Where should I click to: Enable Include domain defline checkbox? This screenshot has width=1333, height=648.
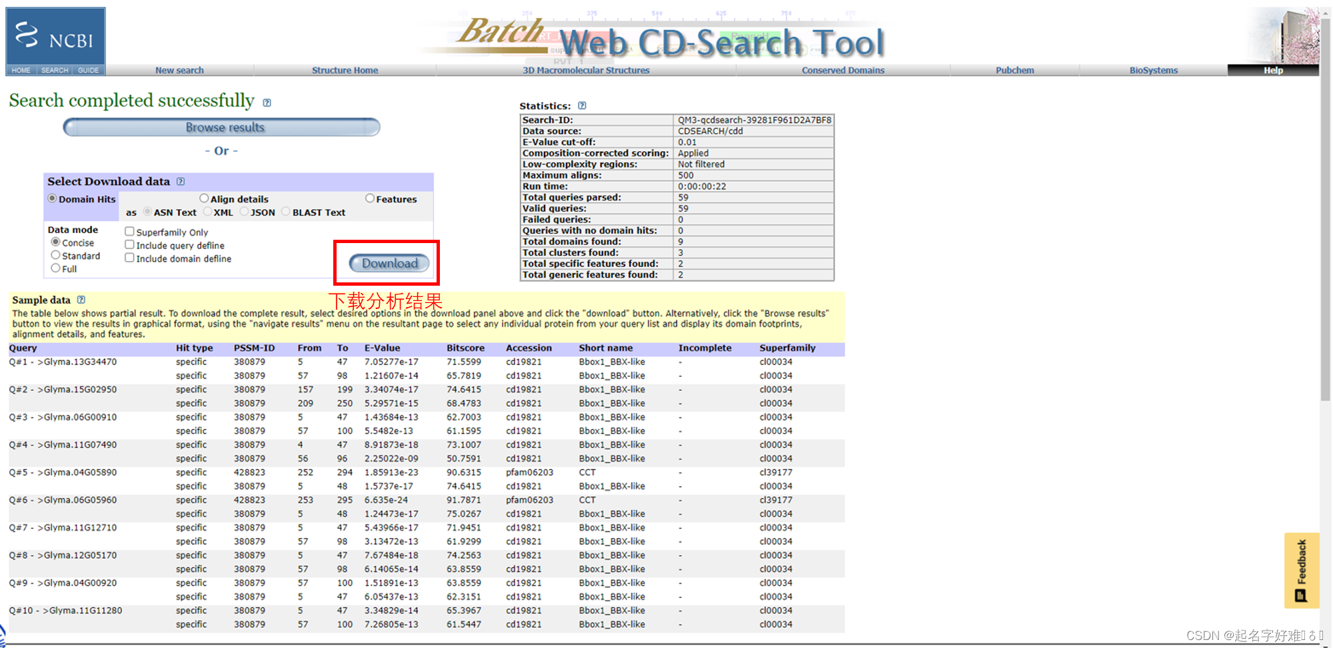(130, 258)
